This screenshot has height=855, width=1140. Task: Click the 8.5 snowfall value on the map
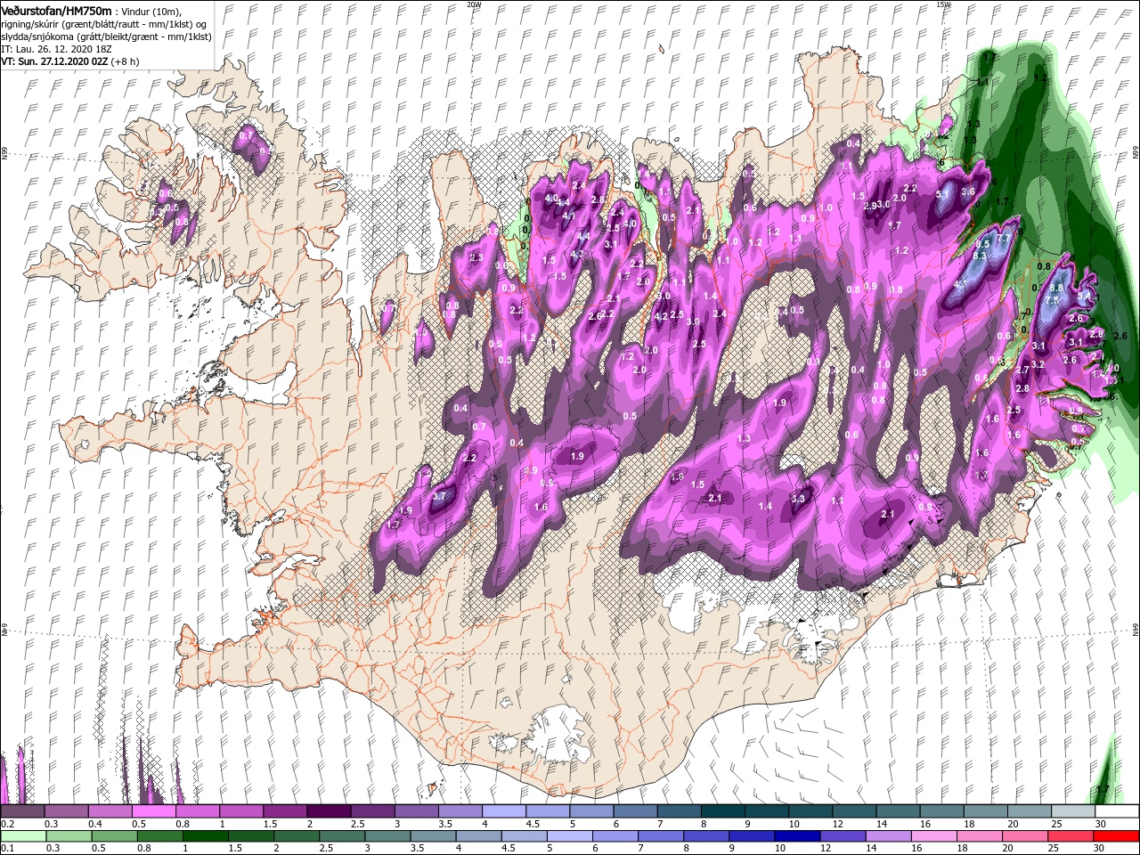tap(983, 244)
